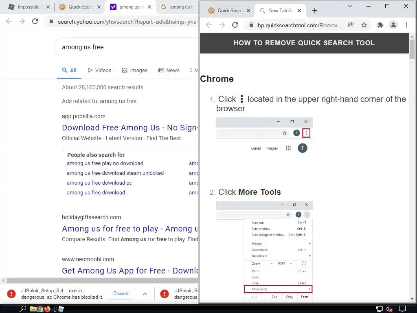Open Chrome's three-dot menu in right window
417x313 pixels.
click(406, 25)
